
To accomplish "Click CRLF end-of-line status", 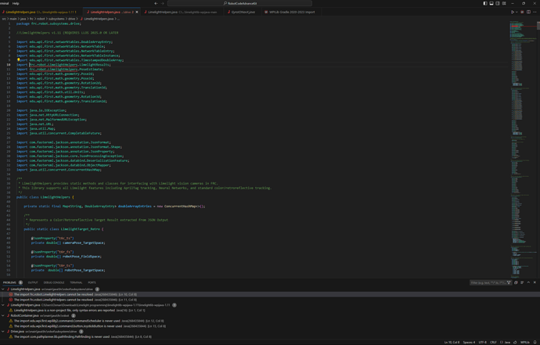I will 493,342.
